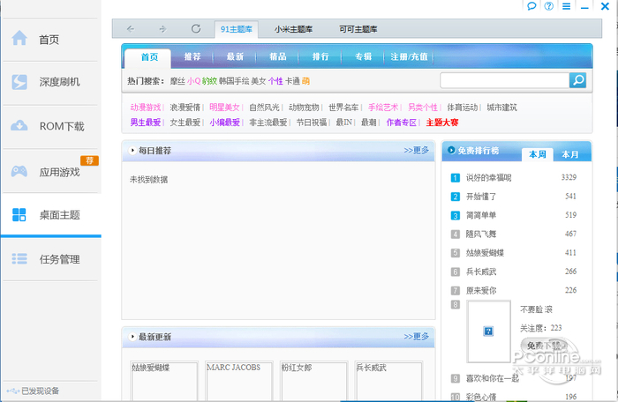This screenshot has height=402, width=618.
Task: Select 本月 in the ranking panel
Action: [570, 154]
